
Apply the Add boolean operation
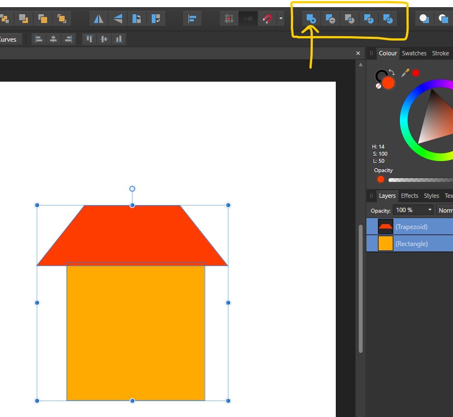click(x=311, y=19)
